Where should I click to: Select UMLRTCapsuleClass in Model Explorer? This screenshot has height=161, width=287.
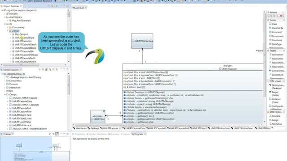click(x=22, y=102)
